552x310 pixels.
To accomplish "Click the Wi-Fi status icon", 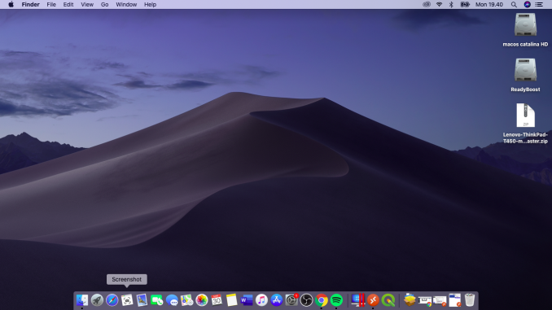I will tap(439, 5).
